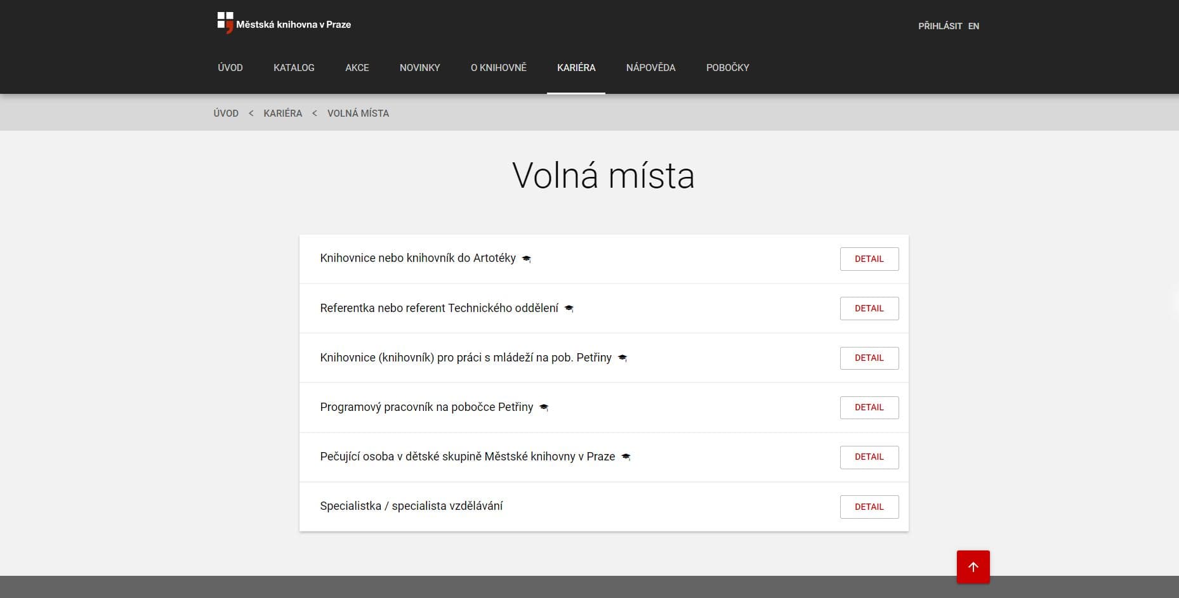Open Detail for Specialistka vzdělávání position
The width and height of the screenshot is (1179, 598).
[x=869, y=507]
